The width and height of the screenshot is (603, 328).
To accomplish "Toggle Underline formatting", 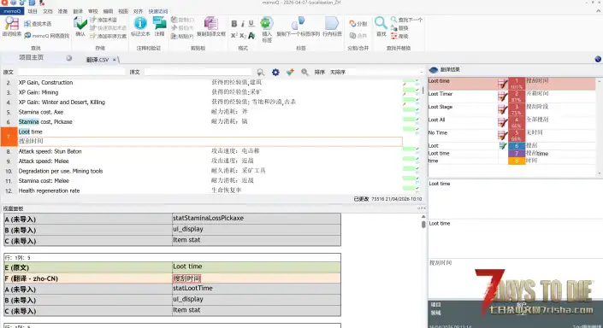I will tap(251, 24).
